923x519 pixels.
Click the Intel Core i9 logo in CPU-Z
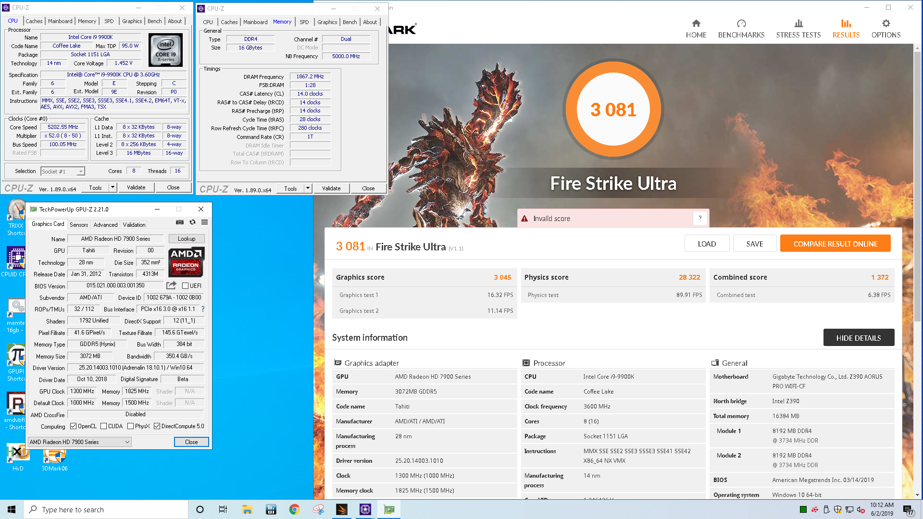[165, 49]
